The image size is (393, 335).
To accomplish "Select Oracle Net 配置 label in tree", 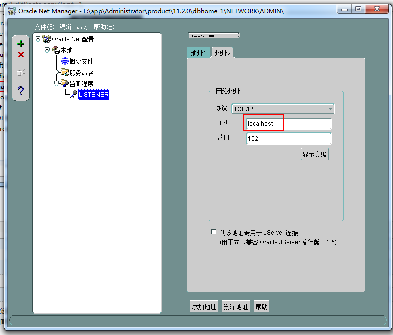I will tap(73, 39).
